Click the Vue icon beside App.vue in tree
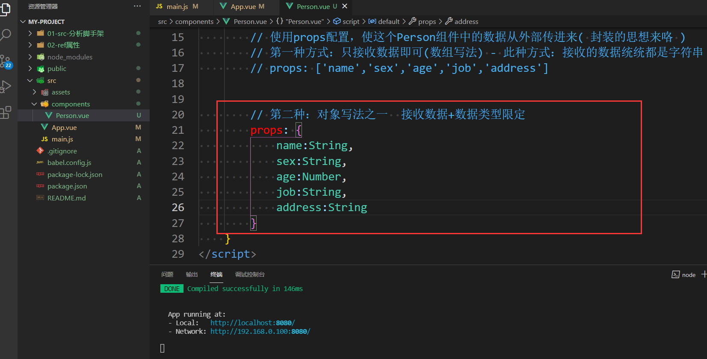 click(x=44, y=127)
